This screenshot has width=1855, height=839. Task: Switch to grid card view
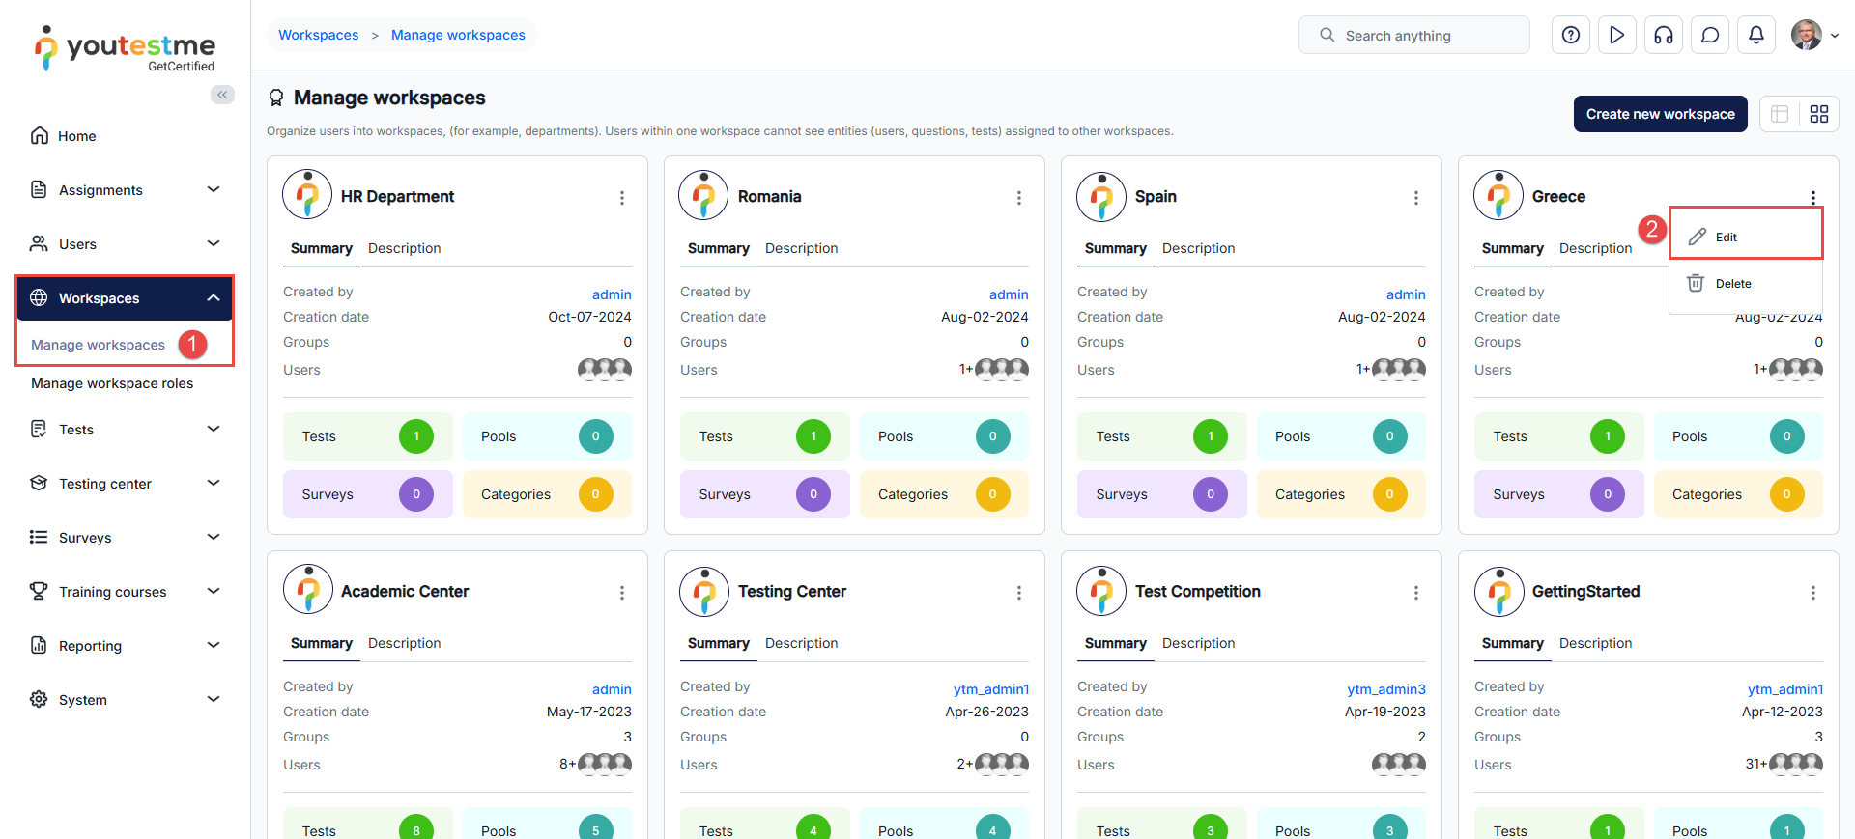(x=1819, y=114)
